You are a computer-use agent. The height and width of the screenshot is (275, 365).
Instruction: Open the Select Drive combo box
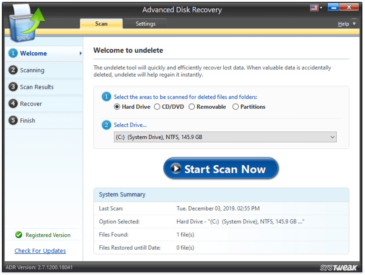coord(225,137)
